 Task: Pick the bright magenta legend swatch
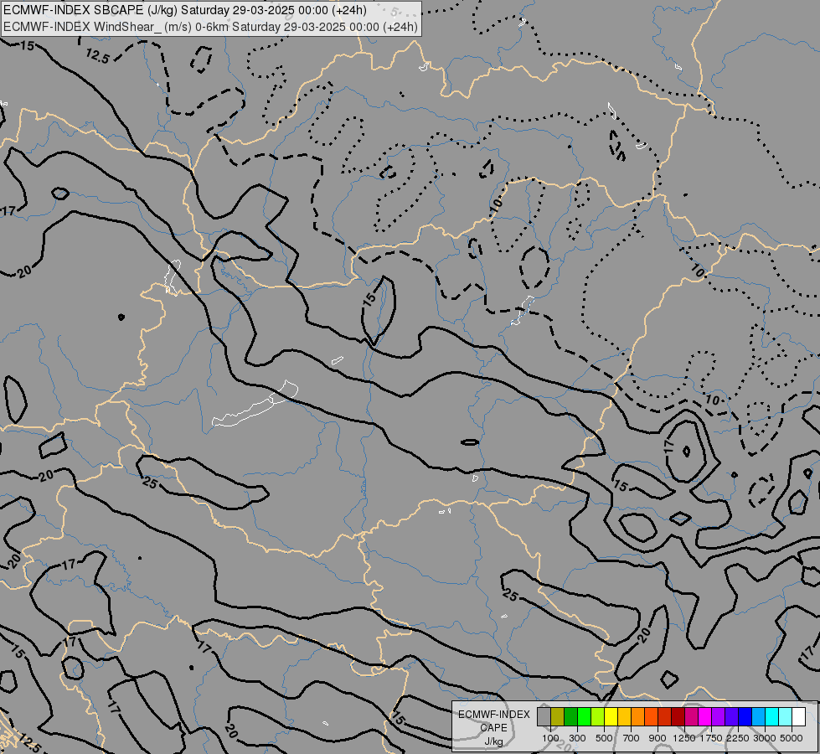click(x=705, y=716)
